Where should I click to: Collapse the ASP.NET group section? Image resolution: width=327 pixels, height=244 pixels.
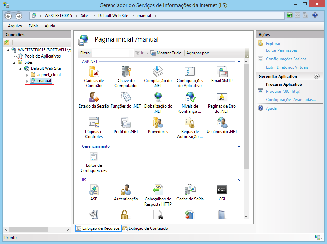coord(239,62)
